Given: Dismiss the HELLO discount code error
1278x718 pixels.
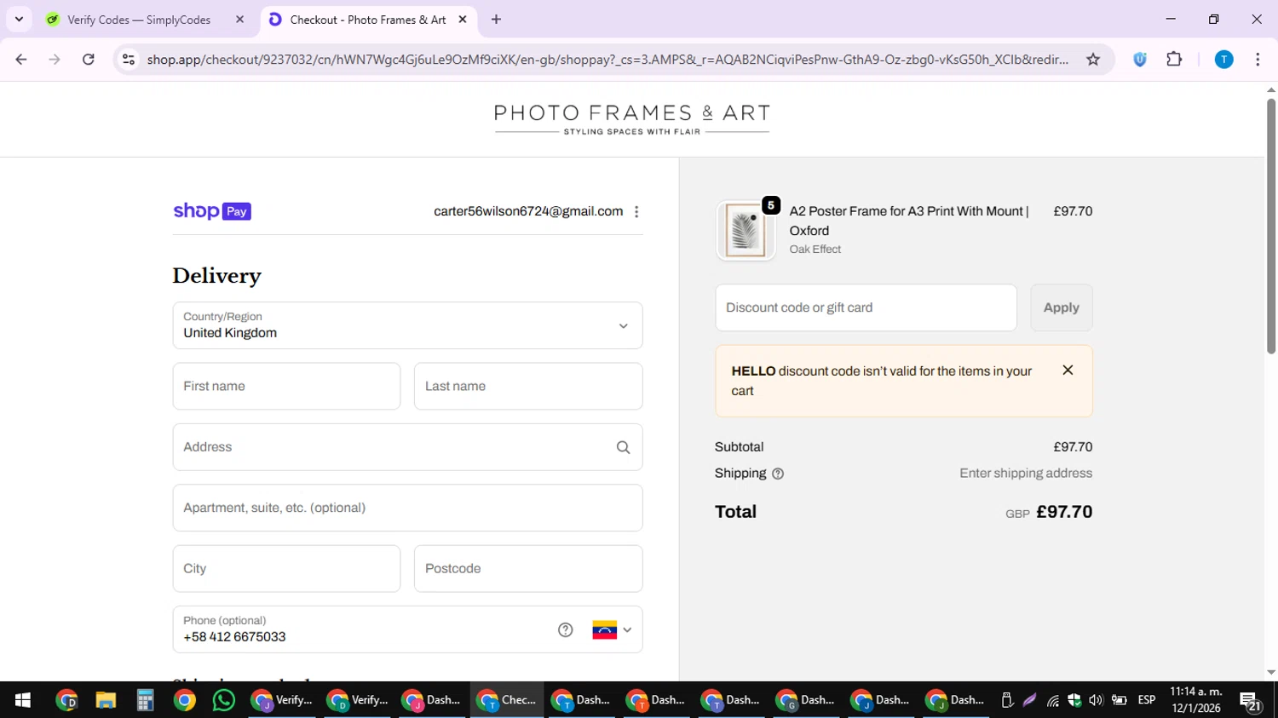Looking at the screenshot, I should click(x=1068, y=370).
